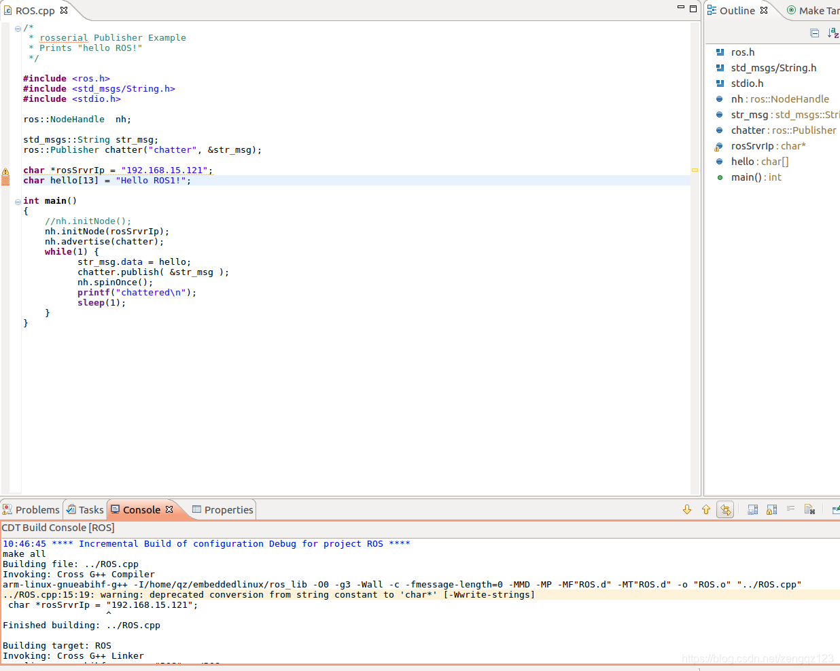This screenshot has height=671, width=840.
Task: Click the 'Incremental Build of configuration Debug' line
Action: point(207,544)
